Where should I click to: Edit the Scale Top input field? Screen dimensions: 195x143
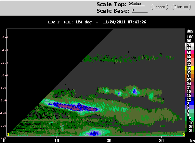click(x=137, y=4)
